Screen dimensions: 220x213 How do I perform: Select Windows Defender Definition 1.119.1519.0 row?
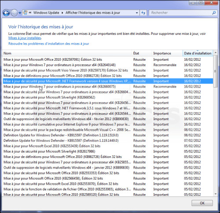(108, 135)
